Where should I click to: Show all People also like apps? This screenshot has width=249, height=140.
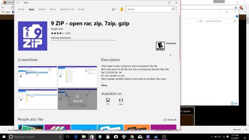click(170, 120)
